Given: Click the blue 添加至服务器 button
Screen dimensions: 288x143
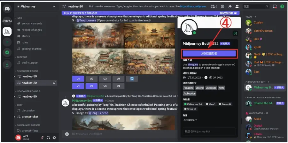Looking at the screenshot, I should tap(209, 53).
